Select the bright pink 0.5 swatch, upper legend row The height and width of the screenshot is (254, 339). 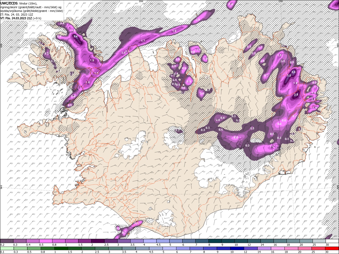click(x=46, y=241)
